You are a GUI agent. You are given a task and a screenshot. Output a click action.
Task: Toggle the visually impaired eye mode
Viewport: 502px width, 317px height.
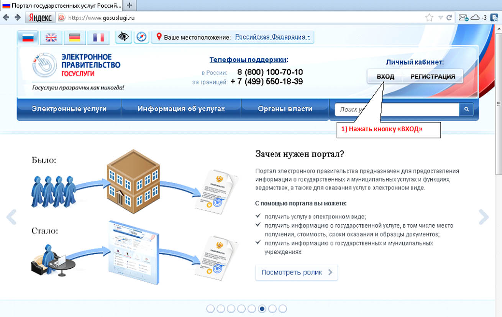click(x=123, y=37)
